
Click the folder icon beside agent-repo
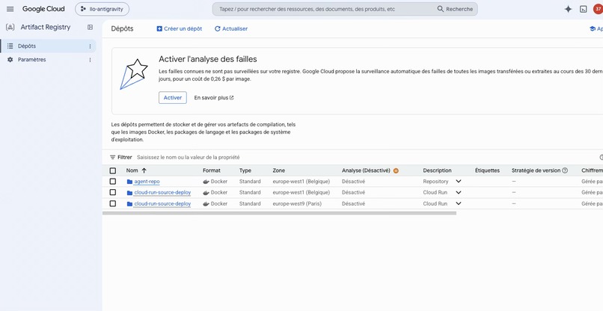(129, 182)
